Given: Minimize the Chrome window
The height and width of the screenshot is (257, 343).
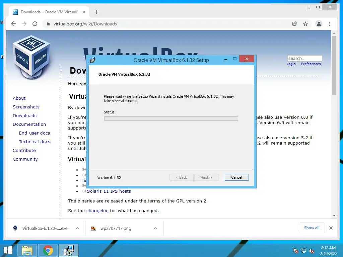Looking at the screenshot, I should (309, 7).
